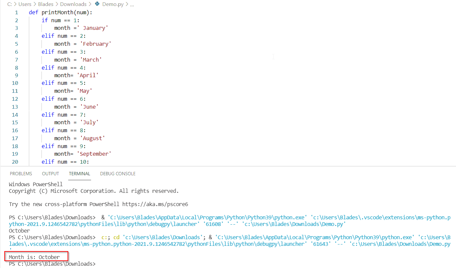Click line number 20 in the gutter
This screenshot has width=456, height=268.
[15, 162]
